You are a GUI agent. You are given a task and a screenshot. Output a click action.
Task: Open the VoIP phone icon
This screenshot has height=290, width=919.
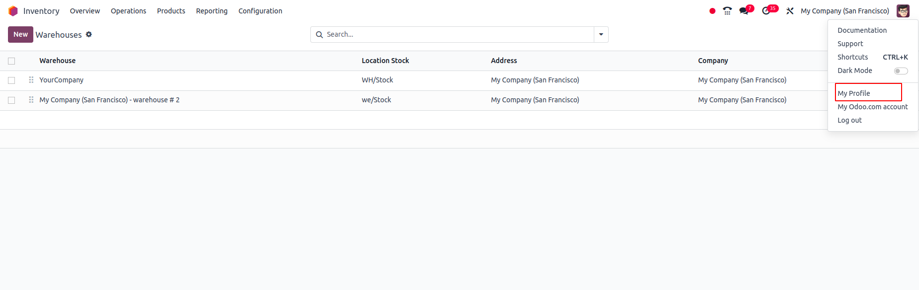[728, 11]
